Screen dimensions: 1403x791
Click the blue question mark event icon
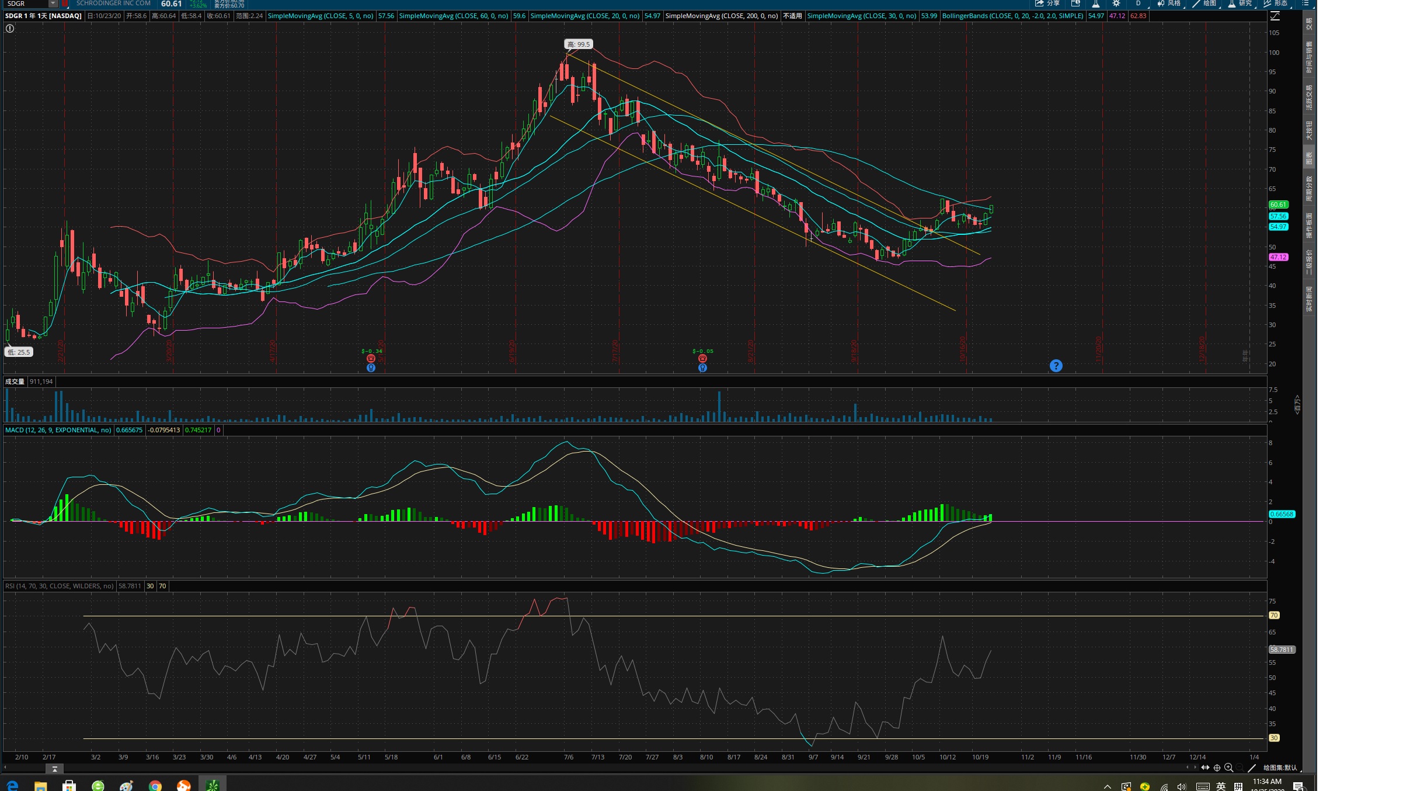tap(1056, 366)
